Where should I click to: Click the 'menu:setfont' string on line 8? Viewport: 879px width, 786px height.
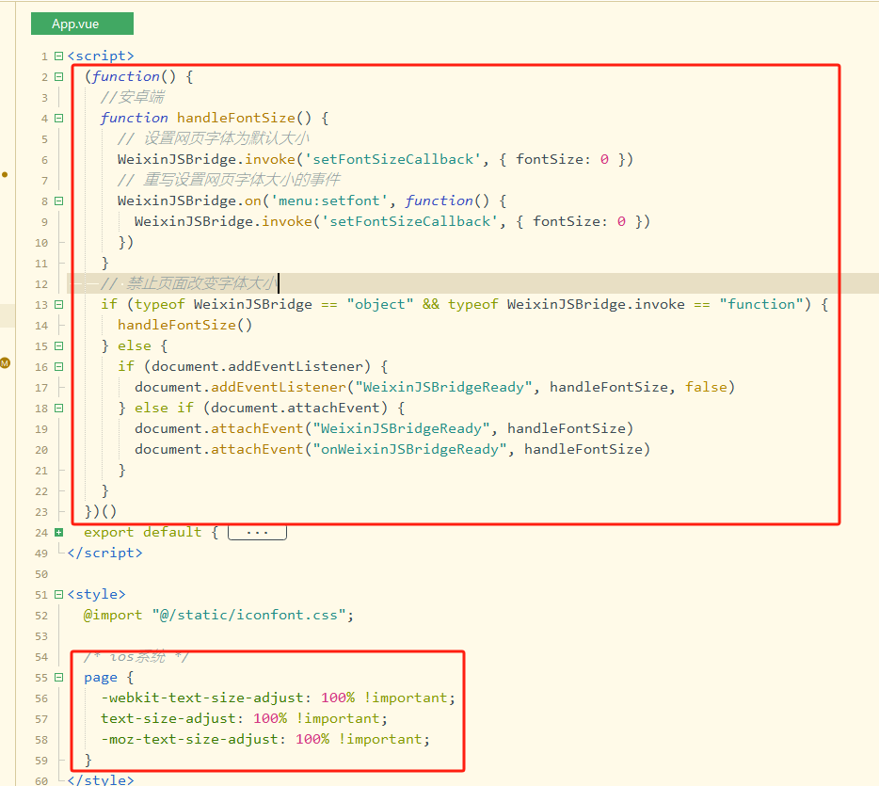point(329,201)
